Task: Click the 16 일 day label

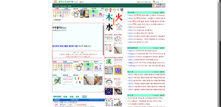Action: 72,97
